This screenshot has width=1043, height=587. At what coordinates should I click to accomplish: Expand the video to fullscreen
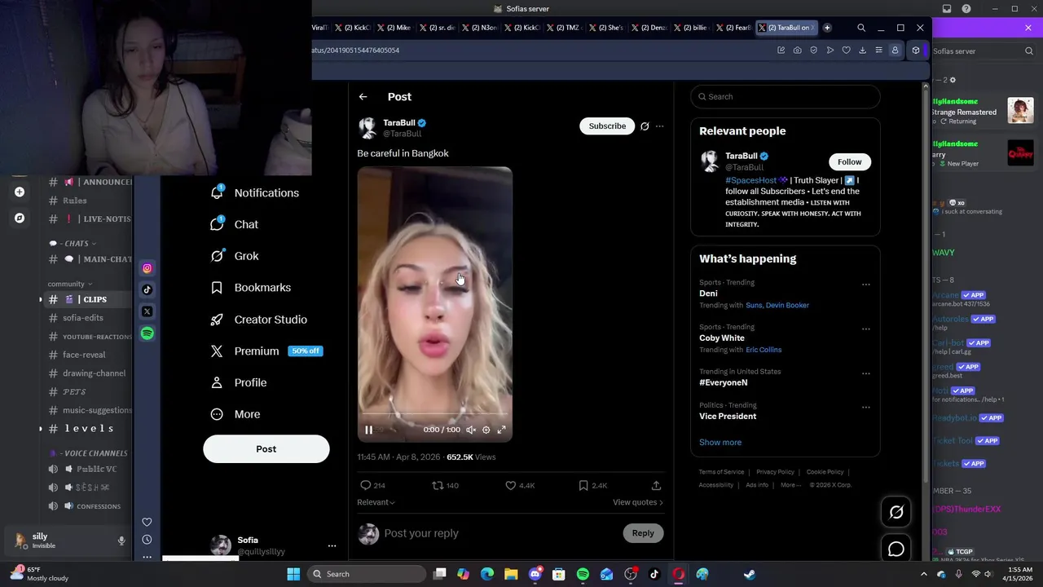[501, 430]
